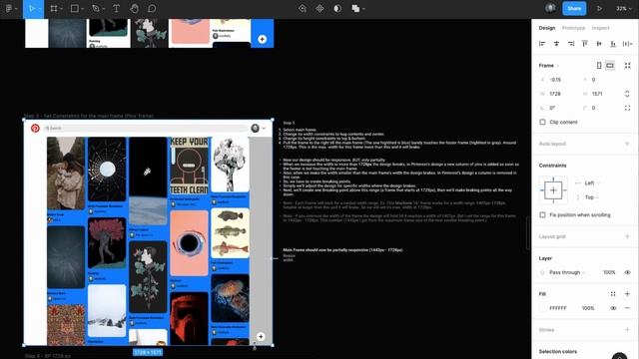This screenshot has height=359, width=639.
Task: Add a new fill with plus
Action: pos(628,294)
